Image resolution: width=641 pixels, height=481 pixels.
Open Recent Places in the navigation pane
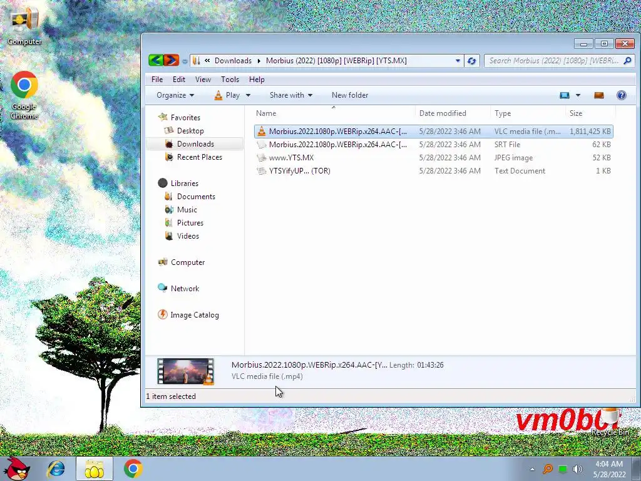(x=200, y=157)
